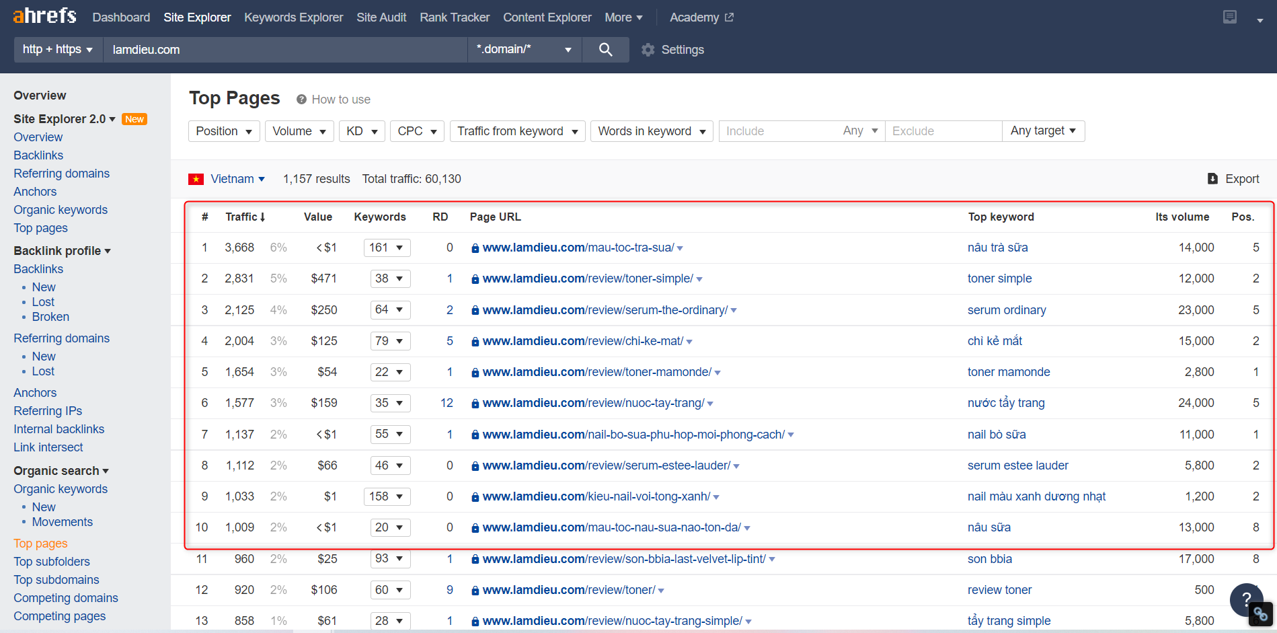
Task: Open the *.domain/* mode dropdown
Action: [524, 49]
